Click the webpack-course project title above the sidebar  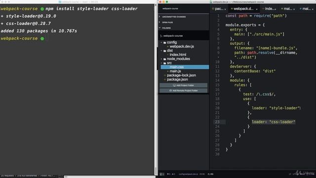click(170, 9)
